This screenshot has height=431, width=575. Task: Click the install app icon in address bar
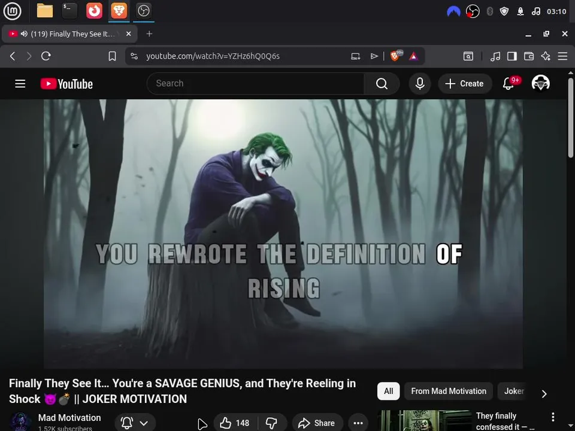point(355,56)
